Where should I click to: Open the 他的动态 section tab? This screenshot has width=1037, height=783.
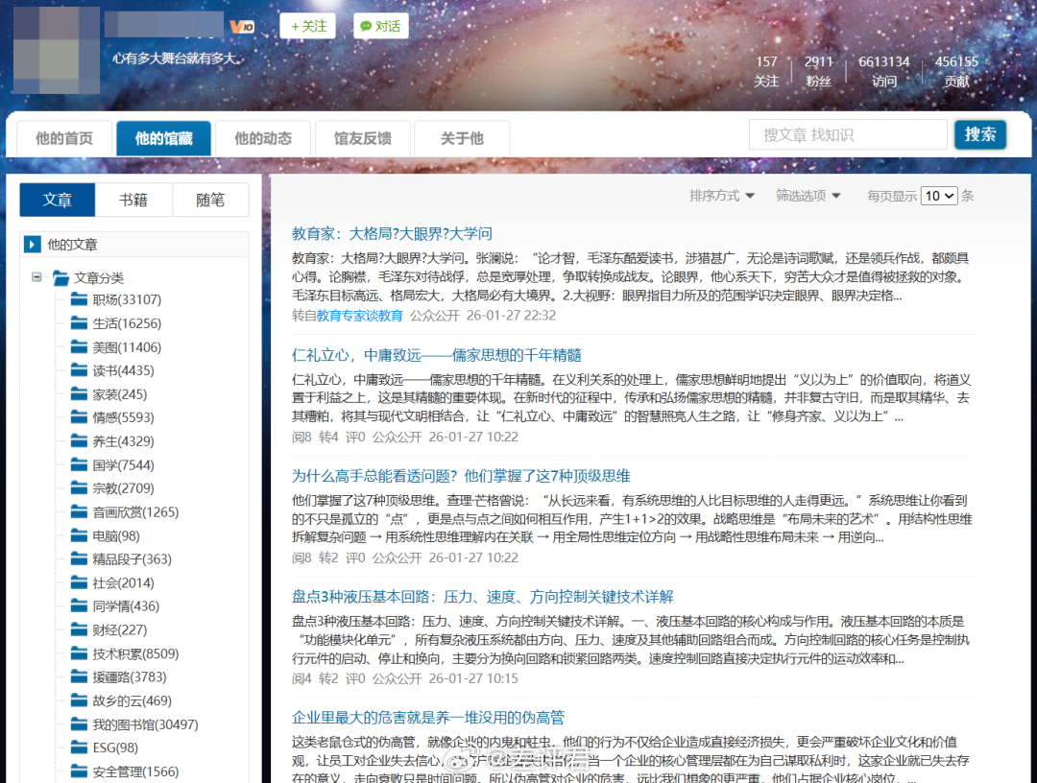(x=262, y=137)
